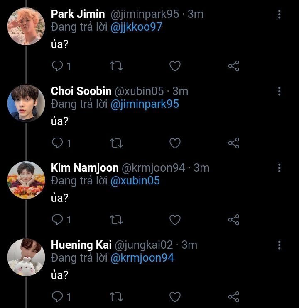Share Choi Soobin's tweet
This screenshot has width=299, height=308.
(x=234, y=143)
